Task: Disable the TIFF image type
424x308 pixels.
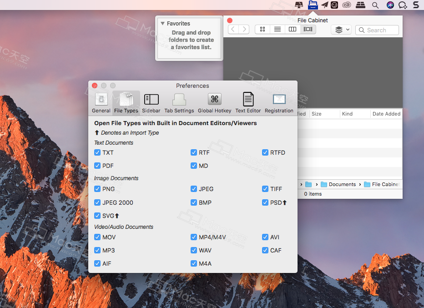Action: tap(265, 189)
